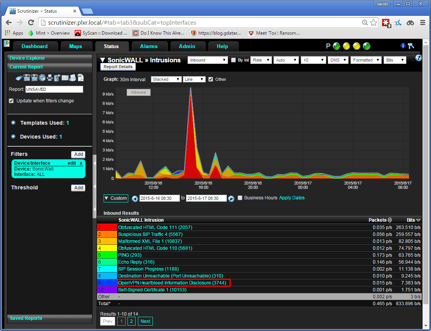Click the dashboard grid gadget icon

[65, 78]
